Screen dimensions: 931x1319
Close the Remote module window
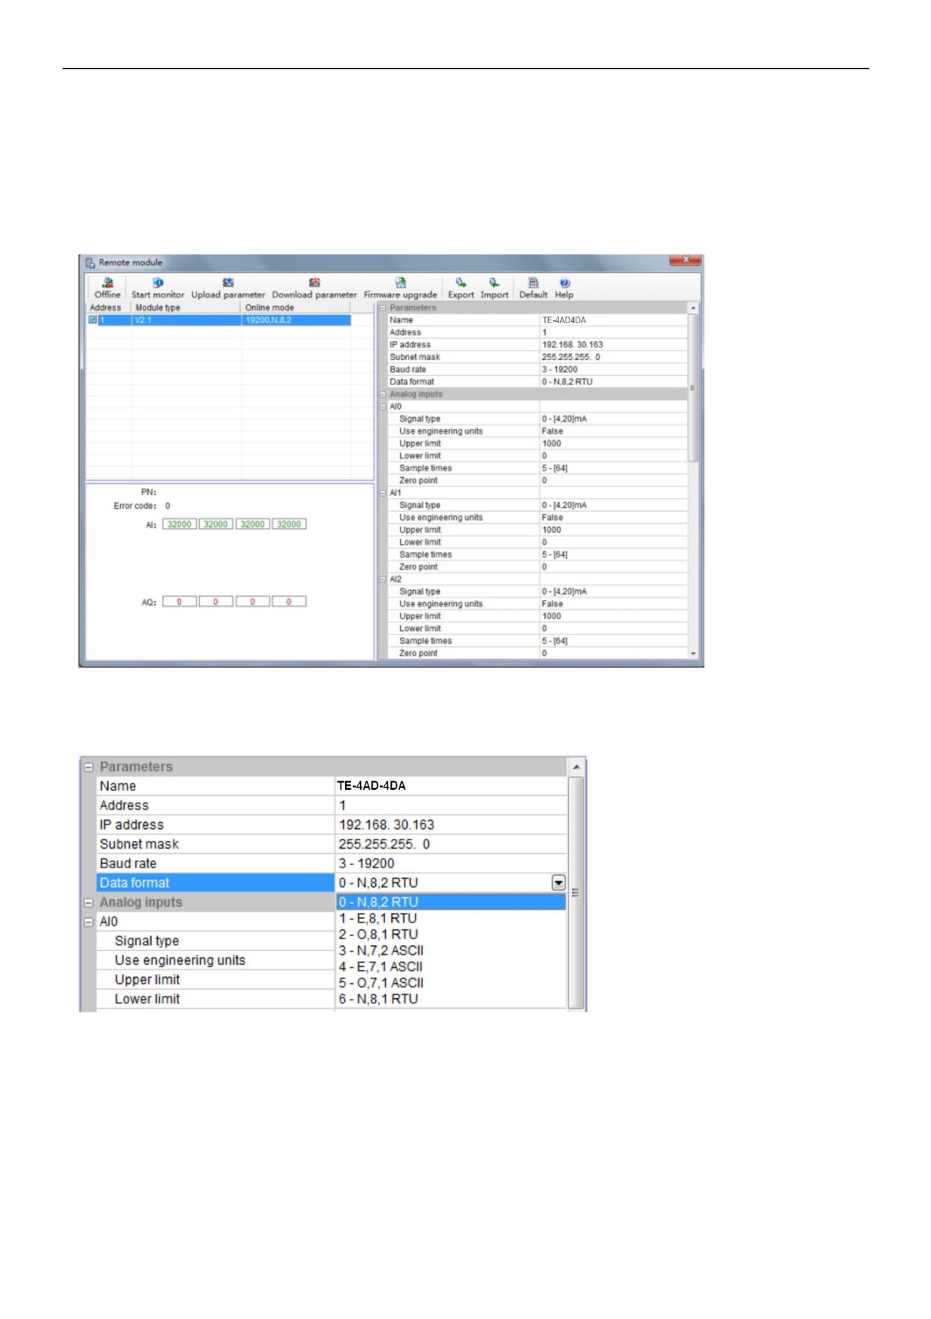click(685, 260)
